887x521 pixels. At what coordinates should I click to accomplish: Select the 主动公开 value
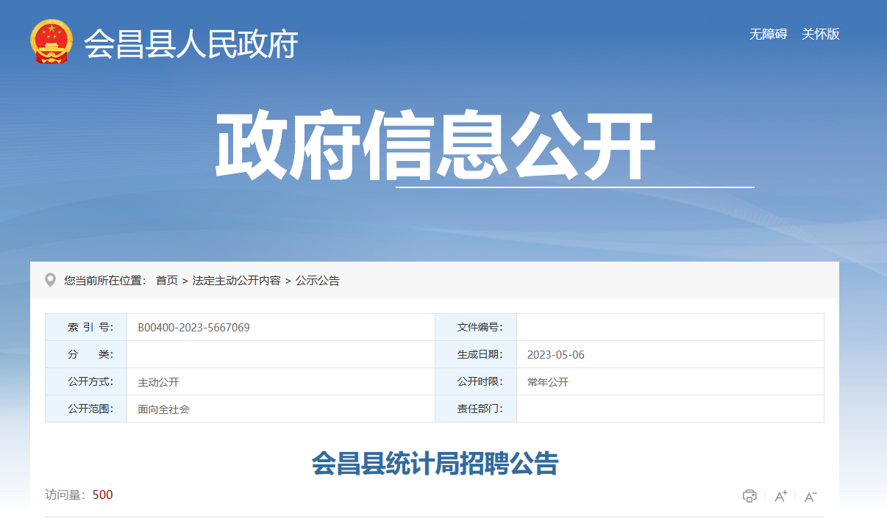(x=158, y=382)
